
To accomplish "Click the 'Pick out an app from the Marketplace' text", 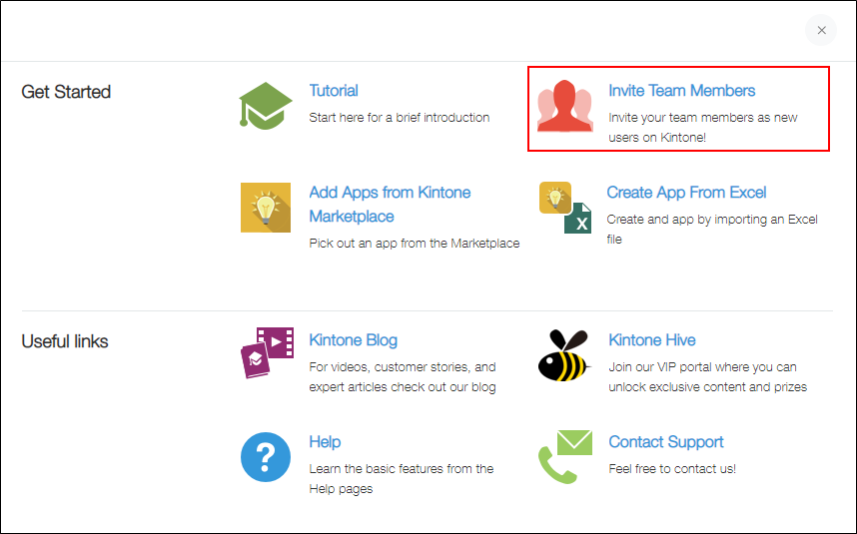I will 414,244.
